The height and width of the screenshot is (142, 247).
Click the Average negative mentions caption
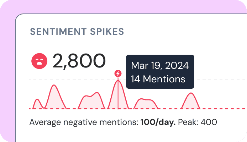coord(84,122)
